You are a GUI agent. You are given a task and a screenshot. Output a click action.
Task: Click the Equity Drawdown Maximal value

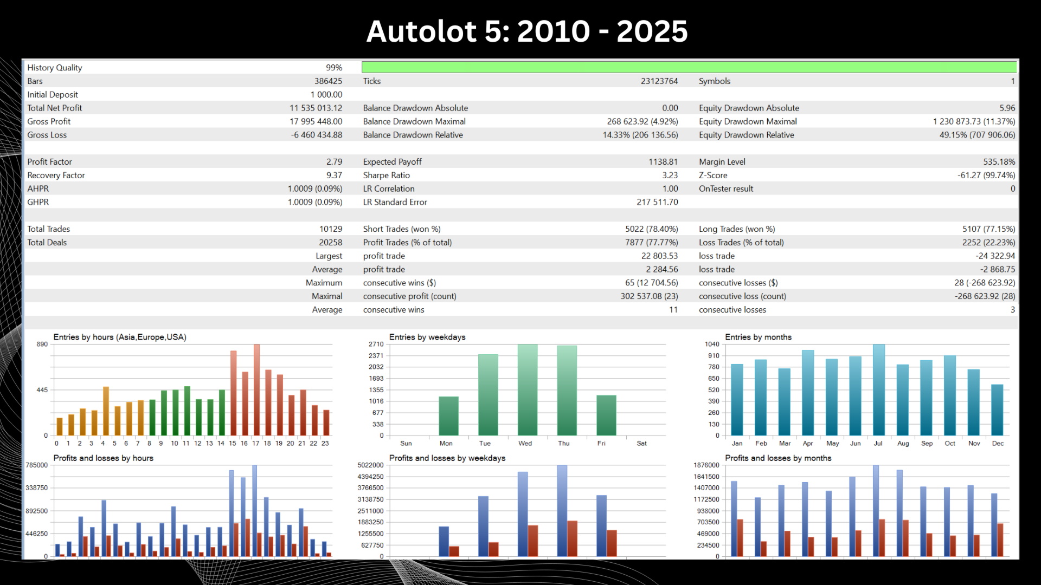click(x=973, y=121)
